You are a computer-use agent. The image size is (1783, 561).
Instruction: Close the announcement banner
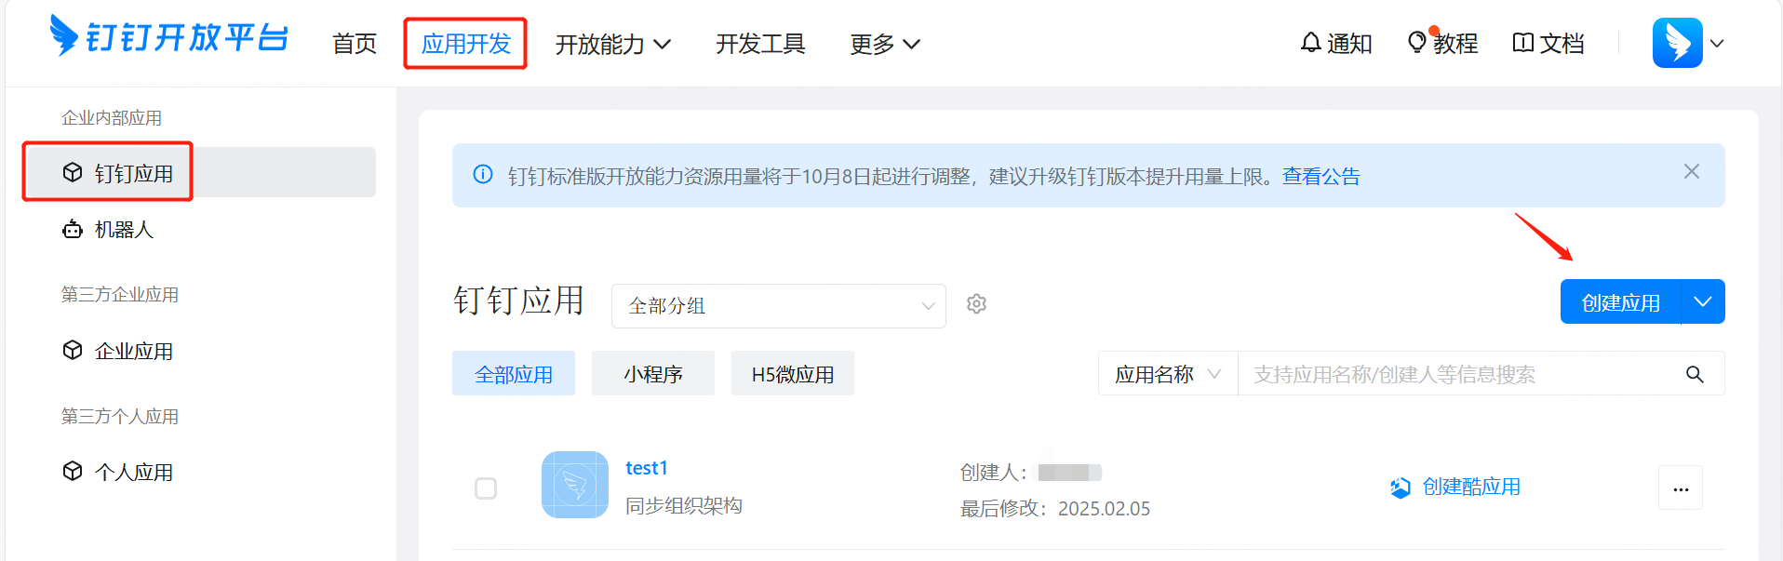pyautogui.click(x=1692, y=172)
